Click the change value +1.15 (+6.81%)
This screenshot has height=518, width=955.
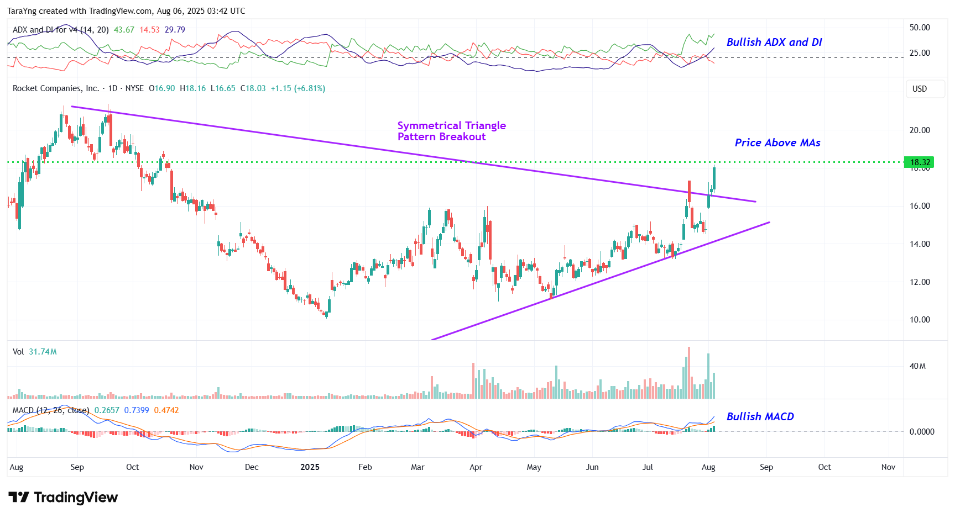point(298,88)
